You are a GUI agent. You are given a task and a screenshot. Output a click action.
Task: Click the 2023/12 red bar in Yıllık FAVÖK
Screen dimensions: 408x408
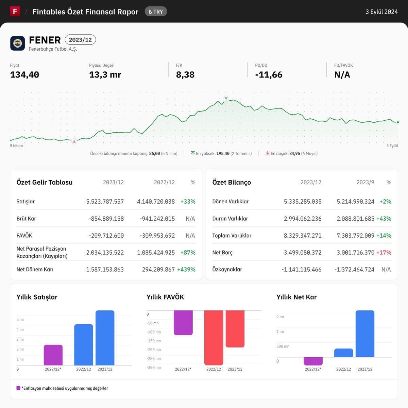coord(235,329)
